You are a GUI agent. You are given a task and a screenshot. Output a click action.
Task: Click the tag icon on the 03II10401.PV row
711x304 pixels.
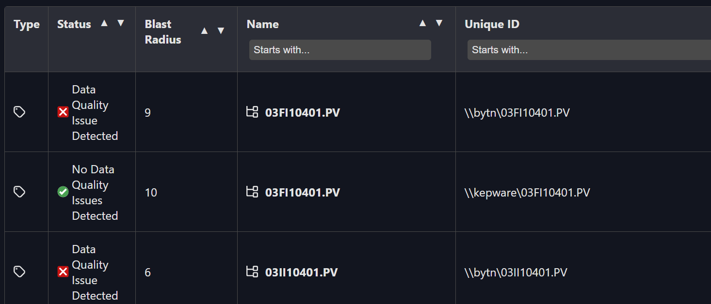point(19,272)
